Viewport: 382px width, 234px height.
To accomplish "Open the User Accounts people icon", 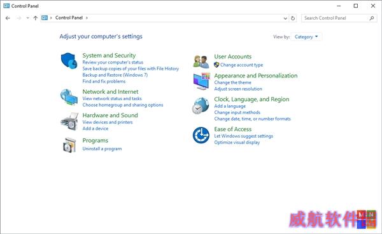I will click(201, 62).
